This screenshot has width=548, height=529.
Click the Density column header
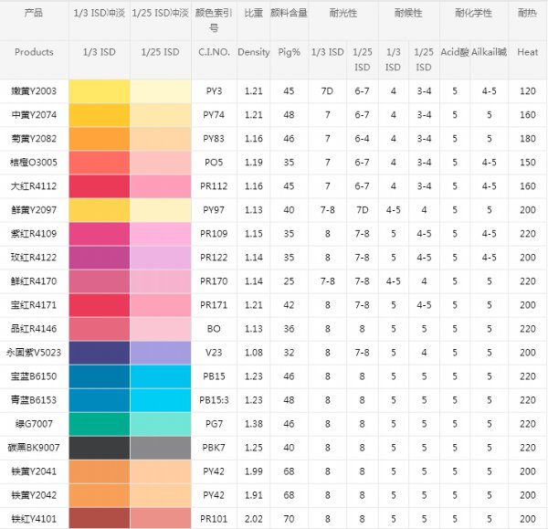(x=253, y=53)
